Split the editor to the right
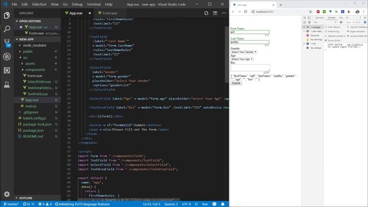368x207 pixels. tap(215, 13)
